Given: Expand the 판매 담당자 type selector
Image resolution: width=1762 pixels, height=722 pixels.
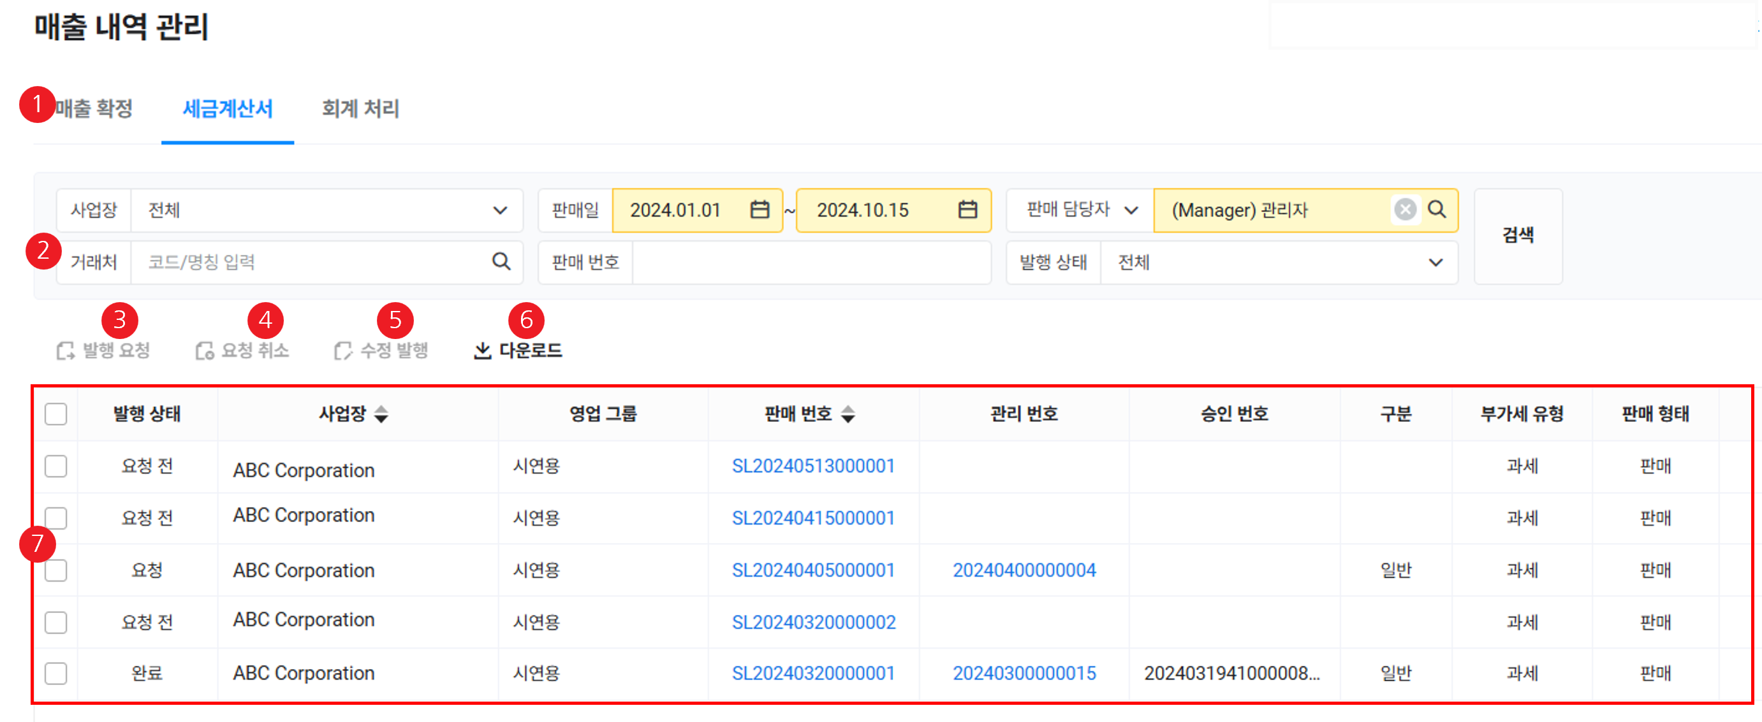Looking at the screenshot, I should pos(1131,210).
